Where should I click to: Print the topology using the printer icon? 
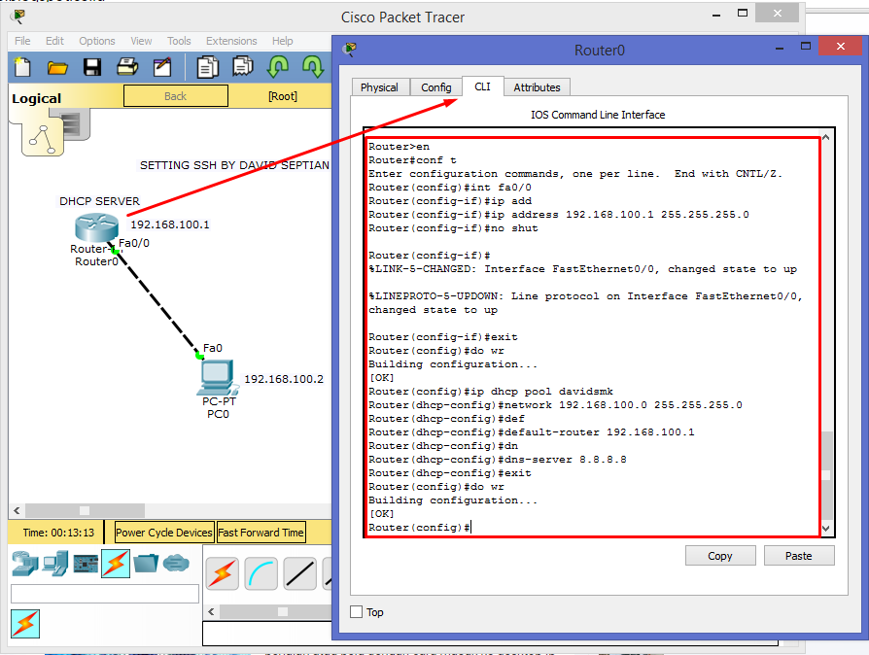(124, 66)
